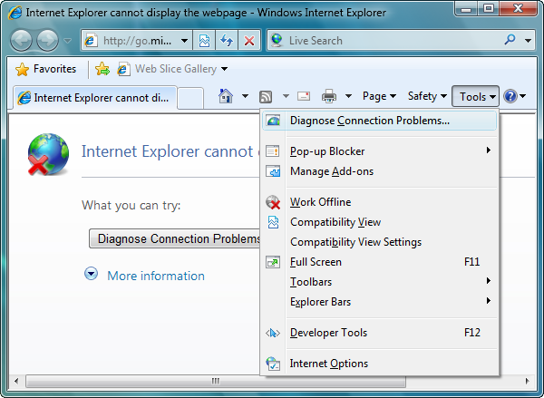Viewport: 544px width, 398px height.
Task: Open the Favorites center
Action: [x=46, y=69]
